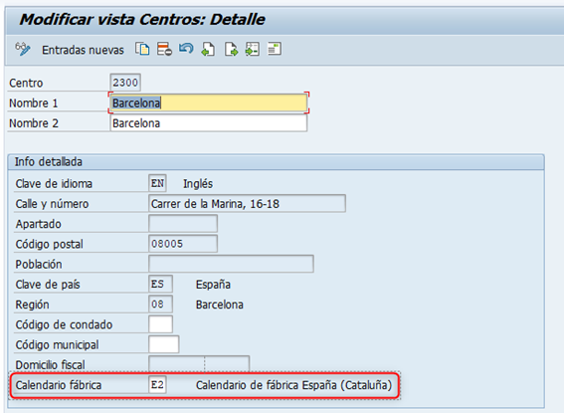564x413 pixels.
Task: Click the Código municipal field
Action: [164, 344]
